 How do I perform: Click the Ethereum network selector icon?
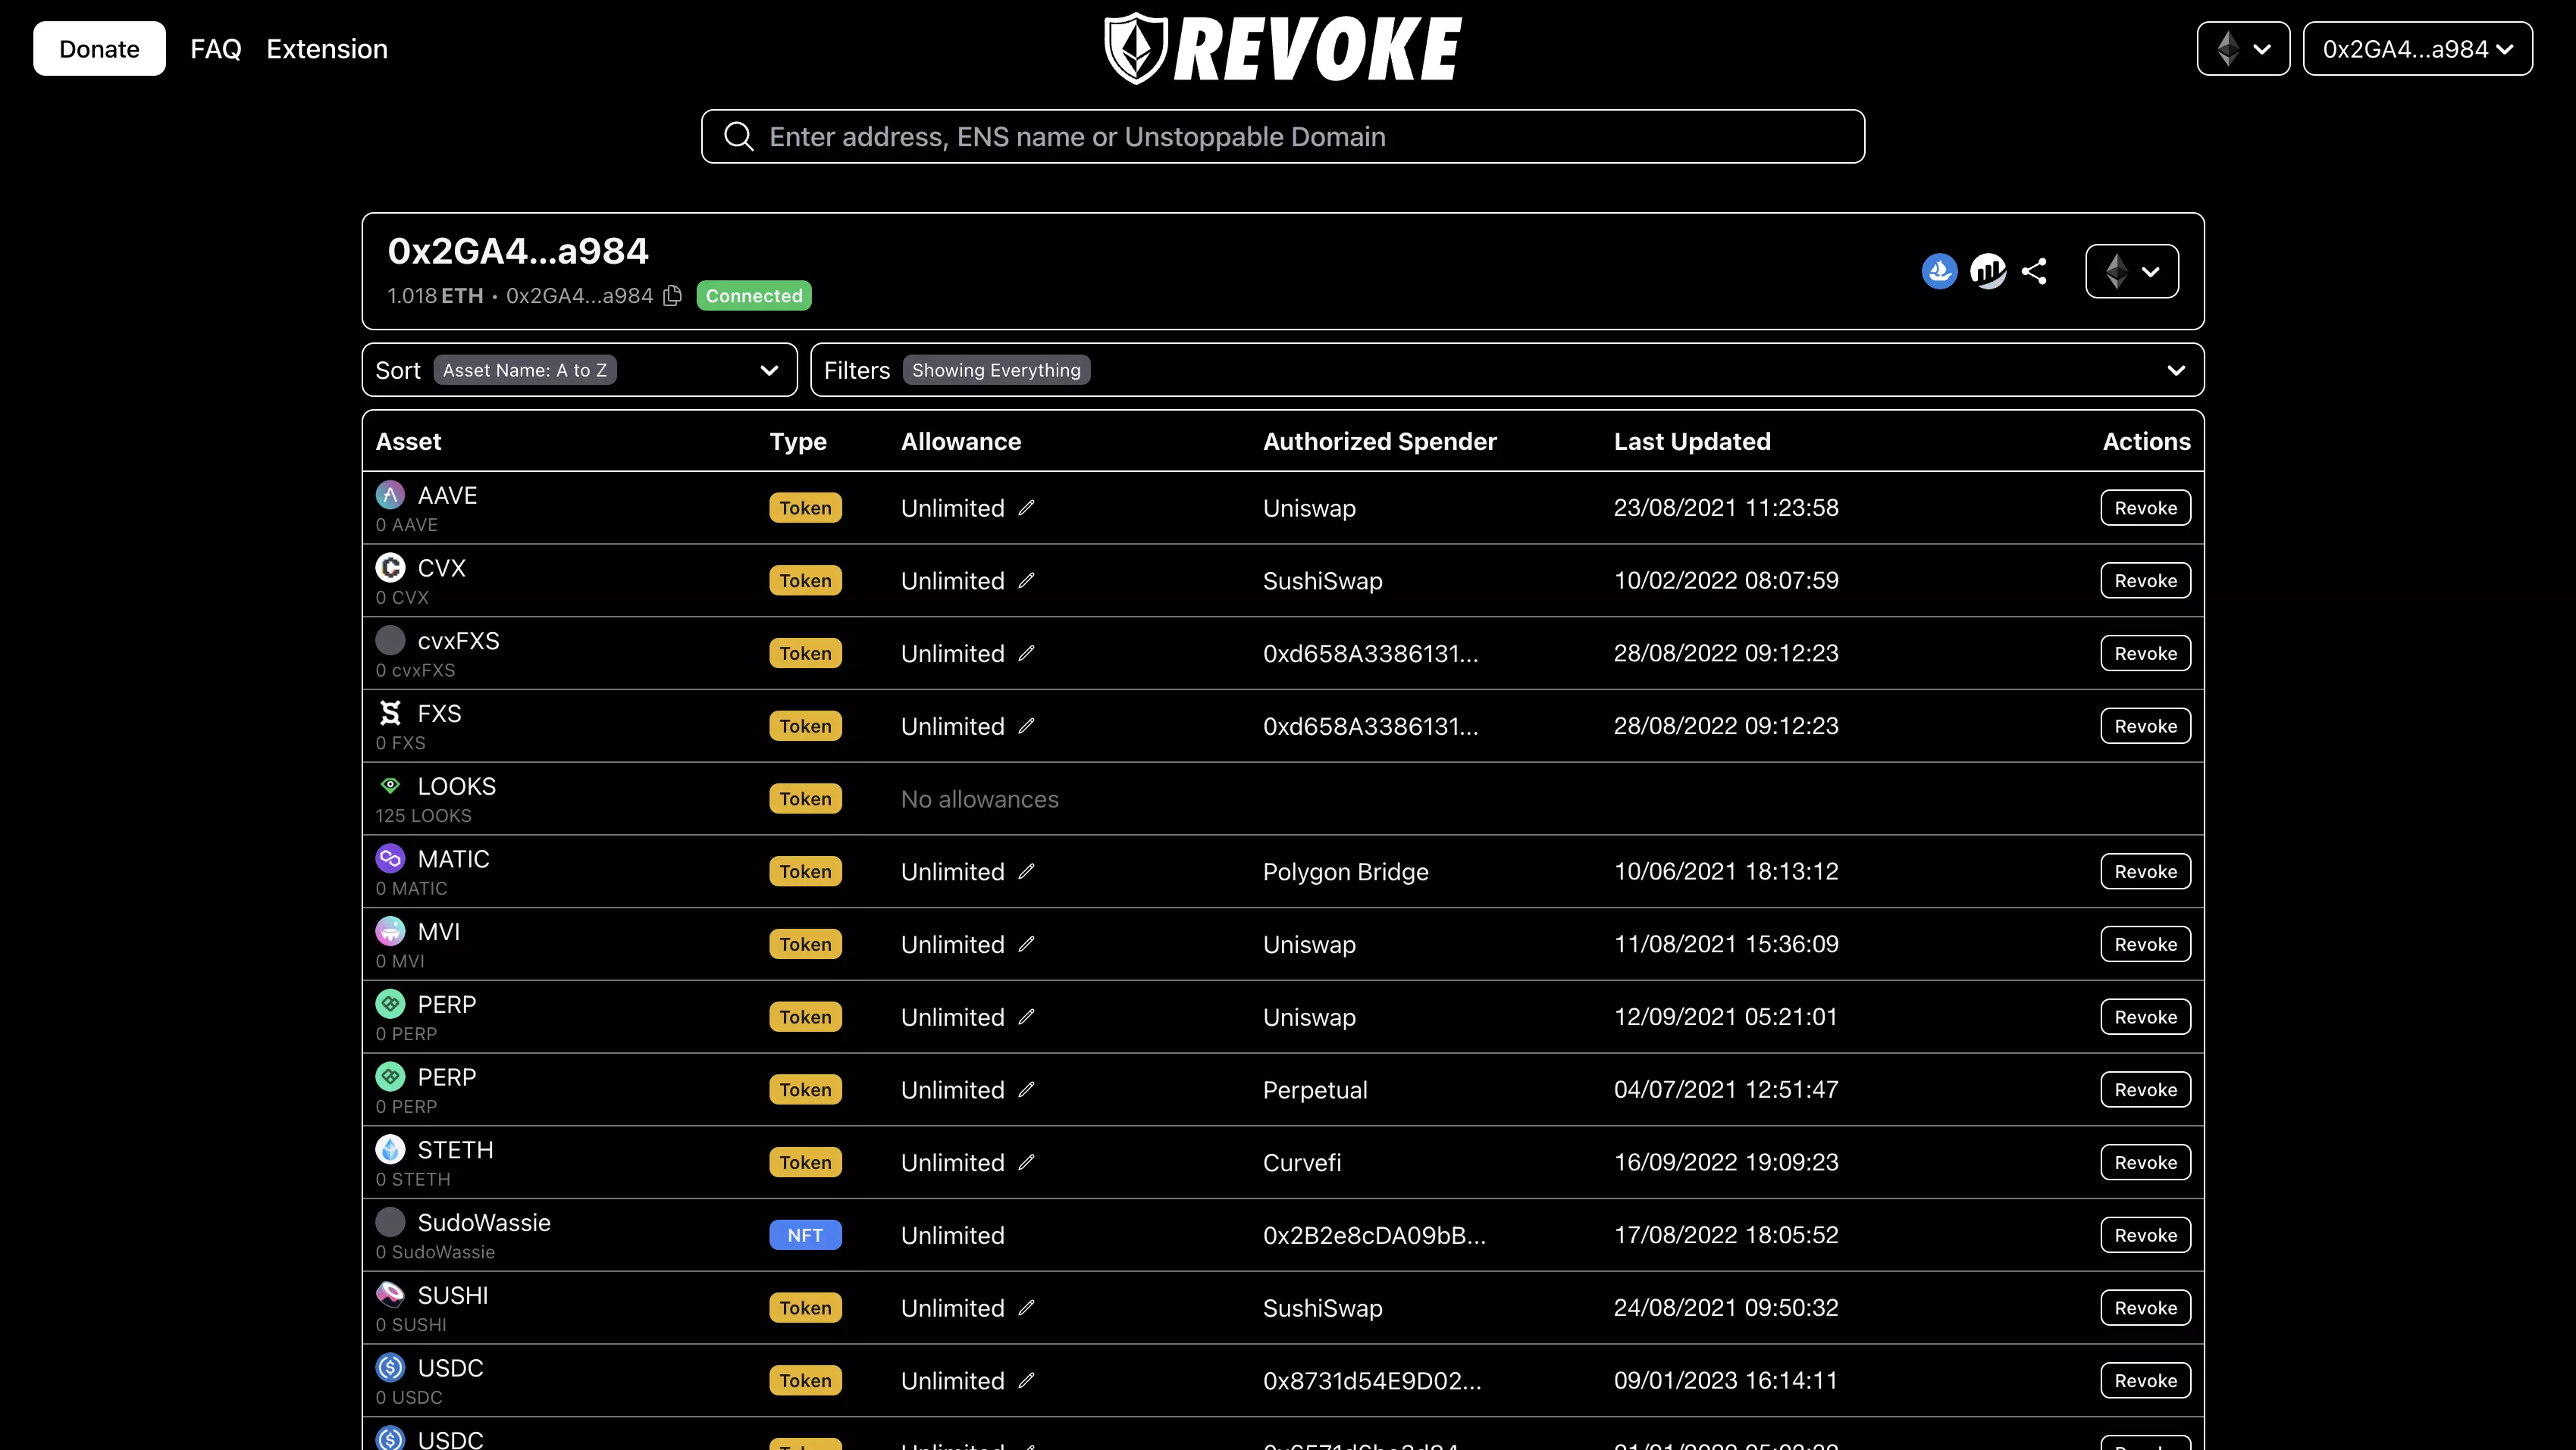(x=2242, y=48)
